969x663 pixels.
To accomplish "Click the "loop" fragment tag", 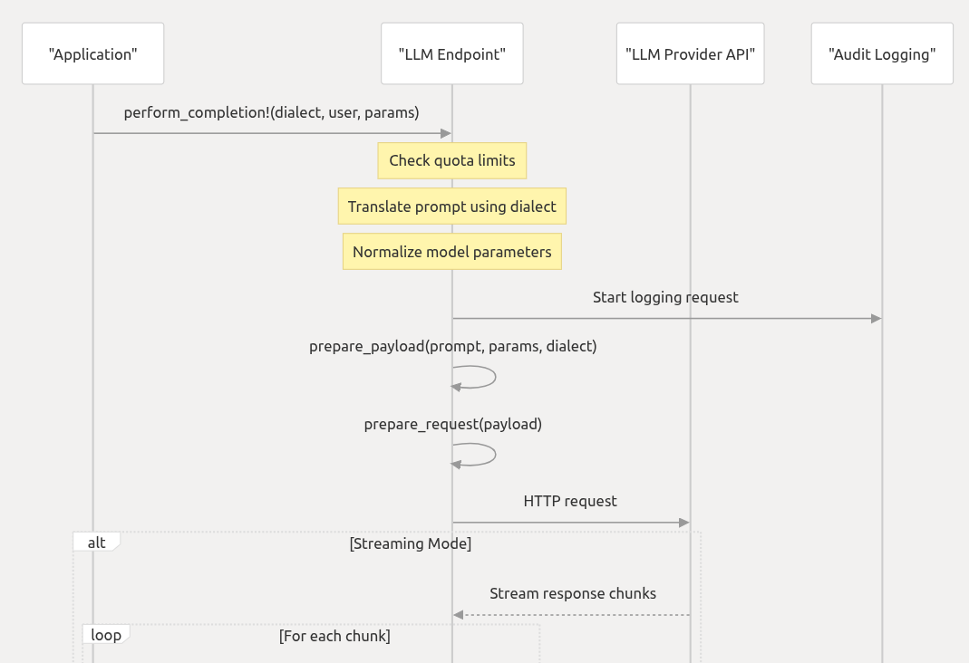I will pyautogui.click(x=106, y=635).
